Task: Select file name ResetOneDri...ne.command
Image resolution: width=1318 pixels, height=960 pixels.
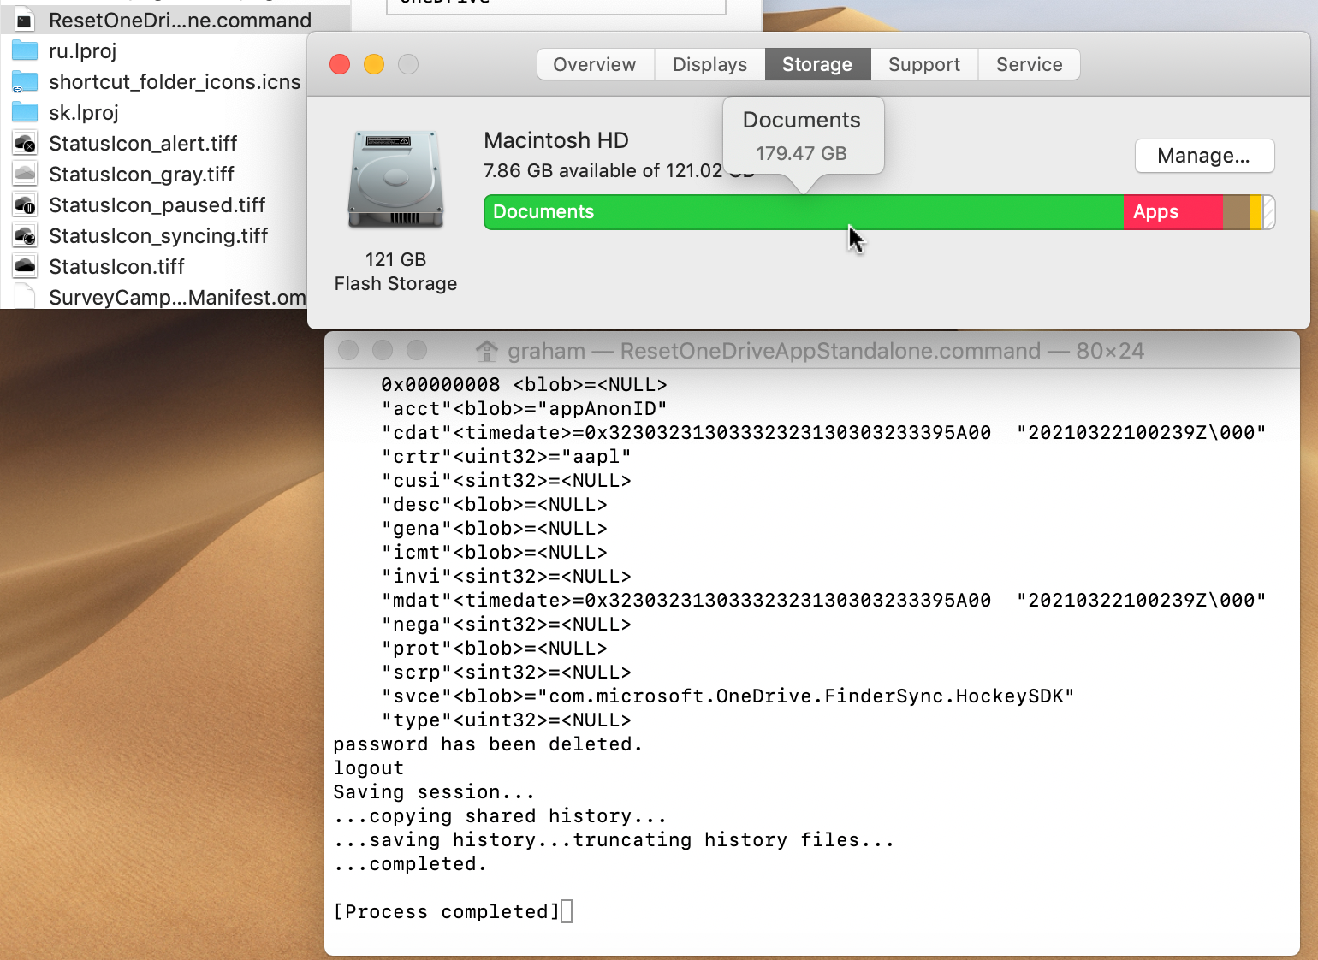Action: (x=180, y=21)
